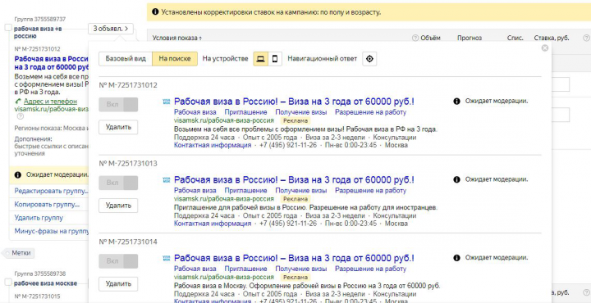The width and height of the screenshot is (591, 303).
Task: Open Приглашение sitelink in second ad
Action: pos(245,191)
